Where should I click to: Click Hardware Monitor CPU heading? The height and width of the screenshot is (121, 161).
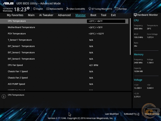136,20
